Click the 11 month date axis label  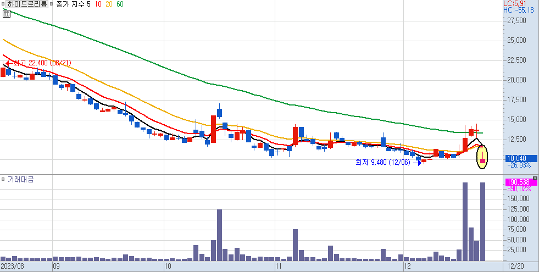[279, 267]
